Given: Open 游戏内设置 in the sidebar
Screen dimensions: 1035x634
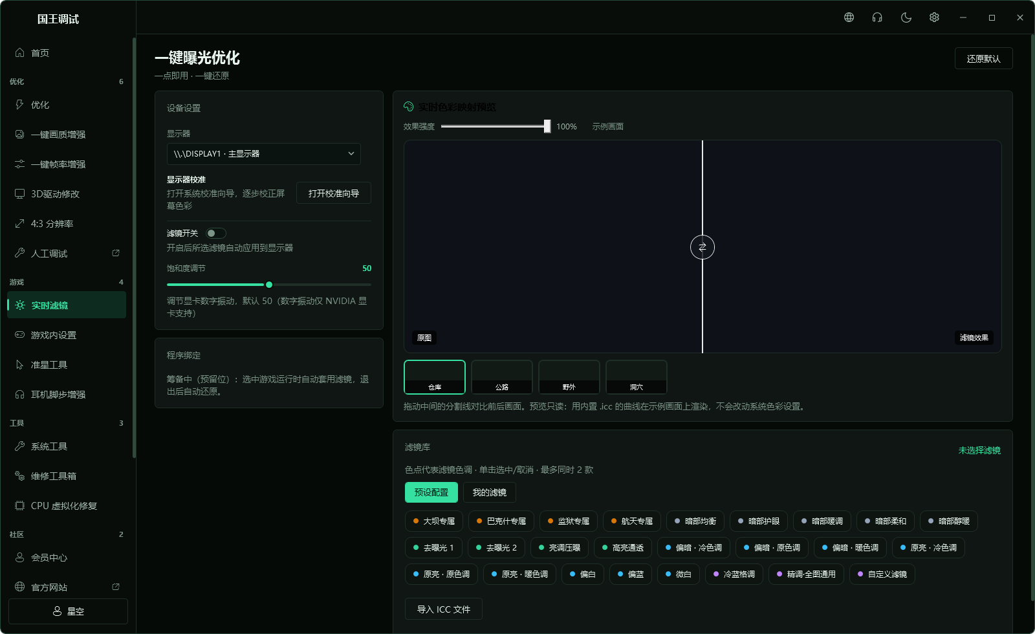Looking at the screenshot, I should [67, 335].
